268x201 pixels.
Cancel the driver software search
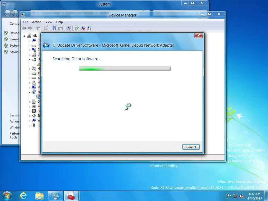(191, 147)
